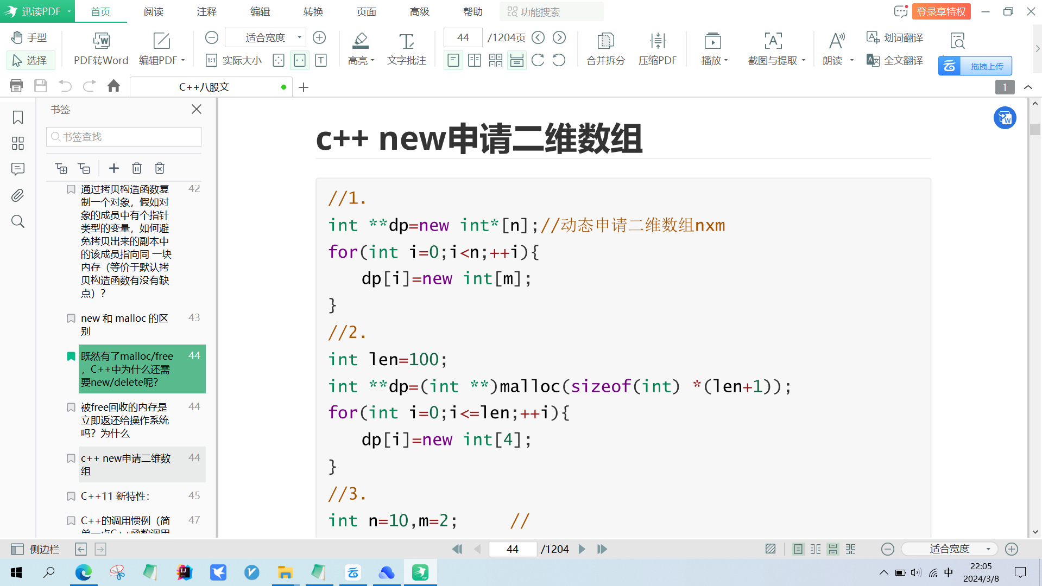The image size is (1042, 586).
Task: Toggle fit width button in toolbar
Action: click(x=300, y=60)
